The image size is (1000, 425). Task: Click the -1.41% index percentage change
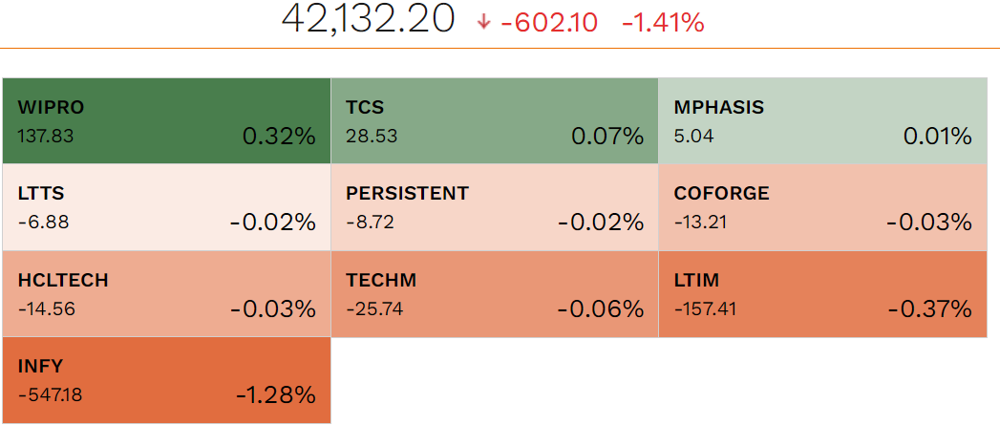663,23
